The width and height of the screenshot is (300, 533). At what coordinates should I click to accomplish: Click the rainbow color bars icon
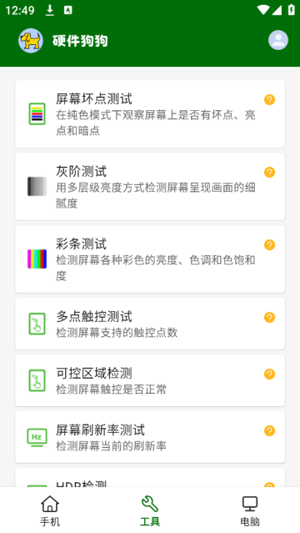click(x=37, y=259)
